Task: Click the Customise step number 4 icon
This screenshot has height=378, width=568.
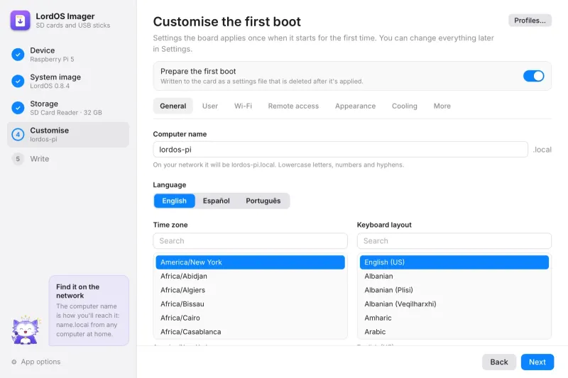Action: point(18,135)
